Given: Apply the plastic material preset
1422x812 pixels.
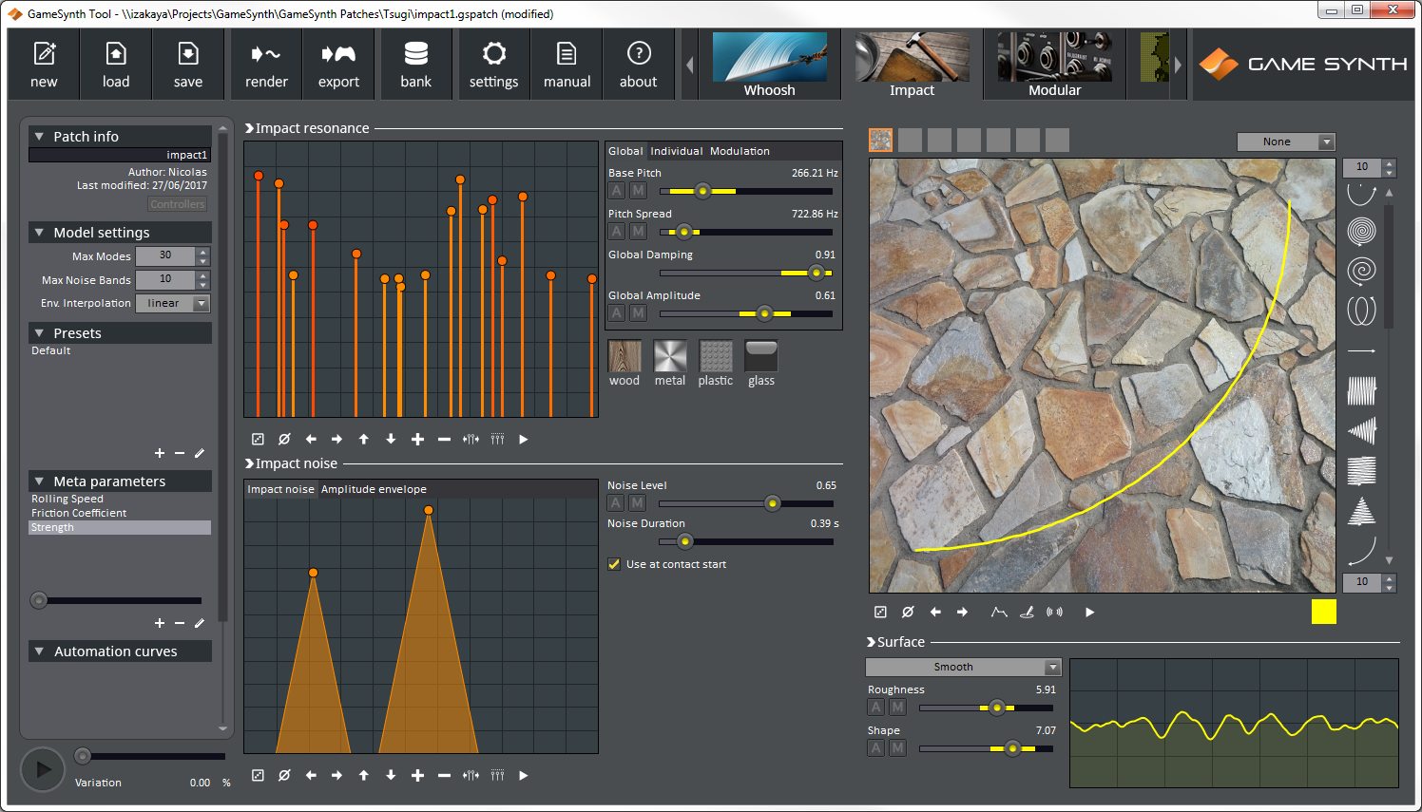Looking at the screenshot, I should coord(716,357).
